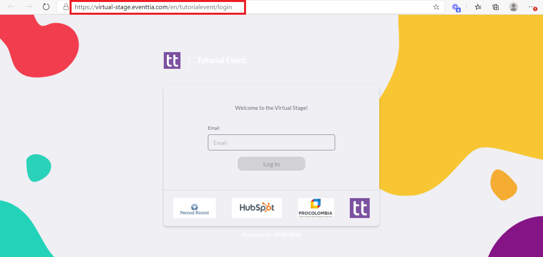View site information via the padlock icon
Screen dimensions: 543x257
click(x=66, y=7)
